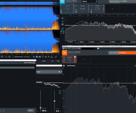Remove the Ozone Dynamics module
Viewport: 136px width, 113px height.
click(89, 5)
